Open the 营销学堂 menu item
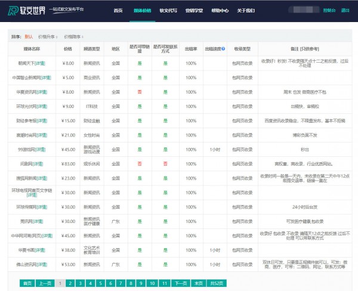This screenshot has height=291, width=358. tap(193, 11)
